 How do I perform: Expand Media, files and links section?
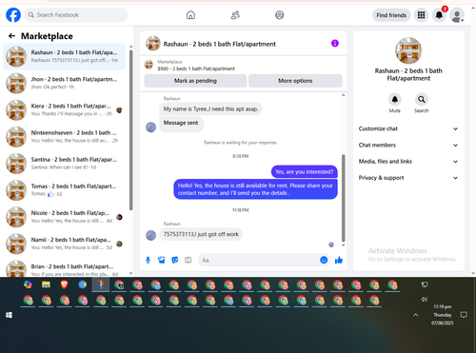pos(408,162)
